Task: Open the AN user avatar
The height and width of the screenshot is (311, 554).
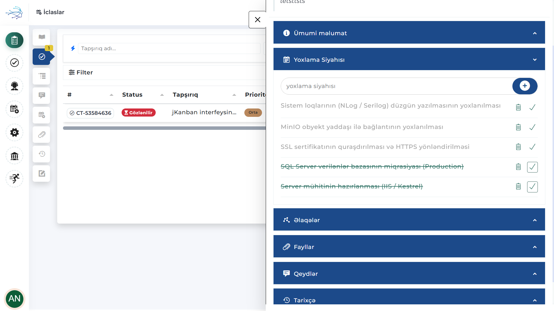Action: [x=14, y=299]
